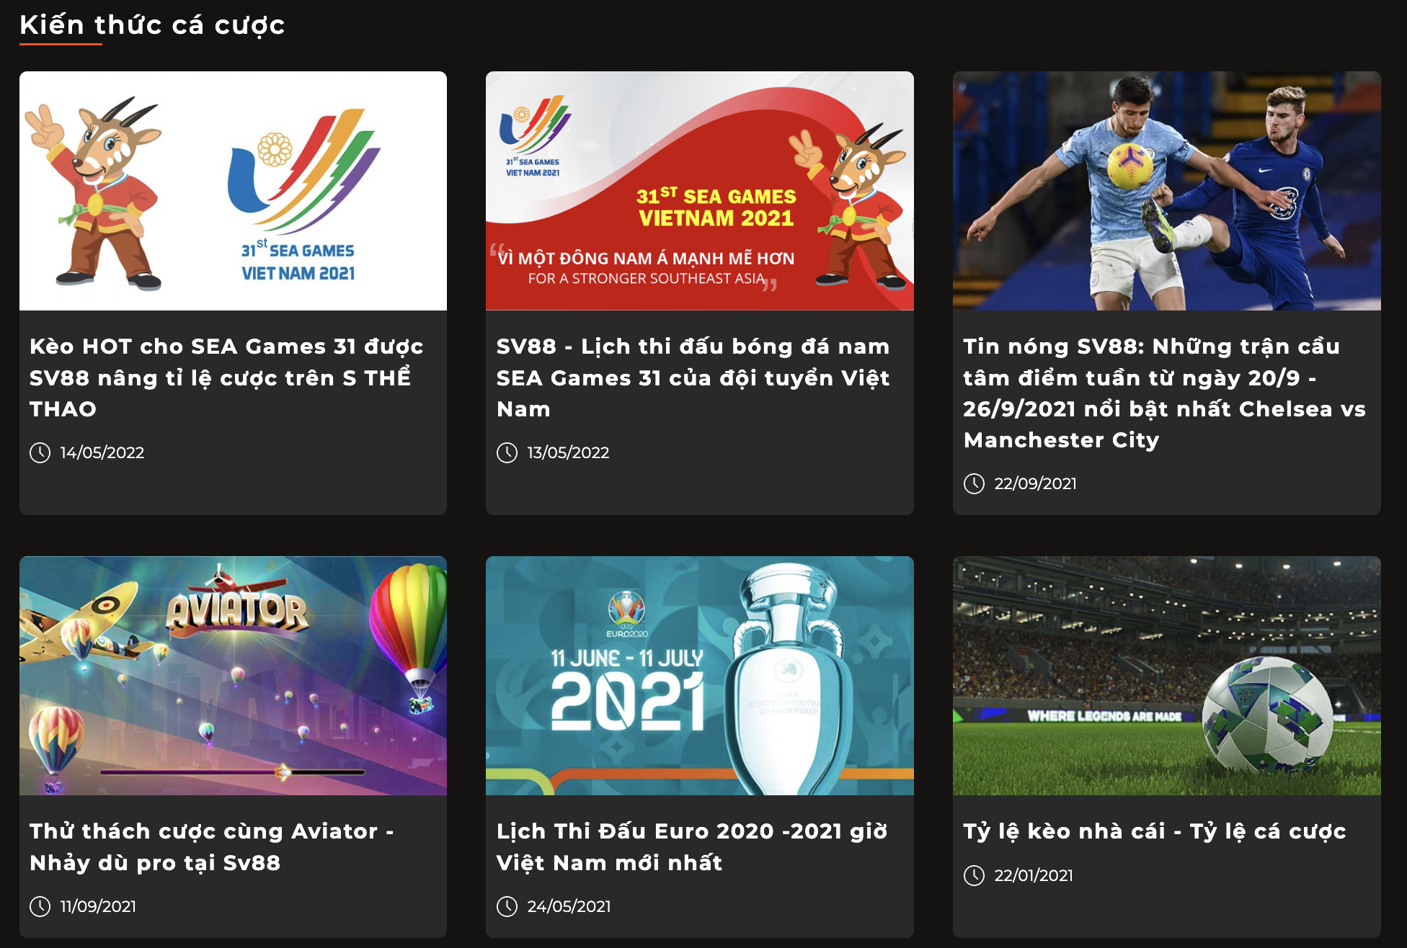Click clock icon beside 11/09/2021 date

tap(40, 906)
